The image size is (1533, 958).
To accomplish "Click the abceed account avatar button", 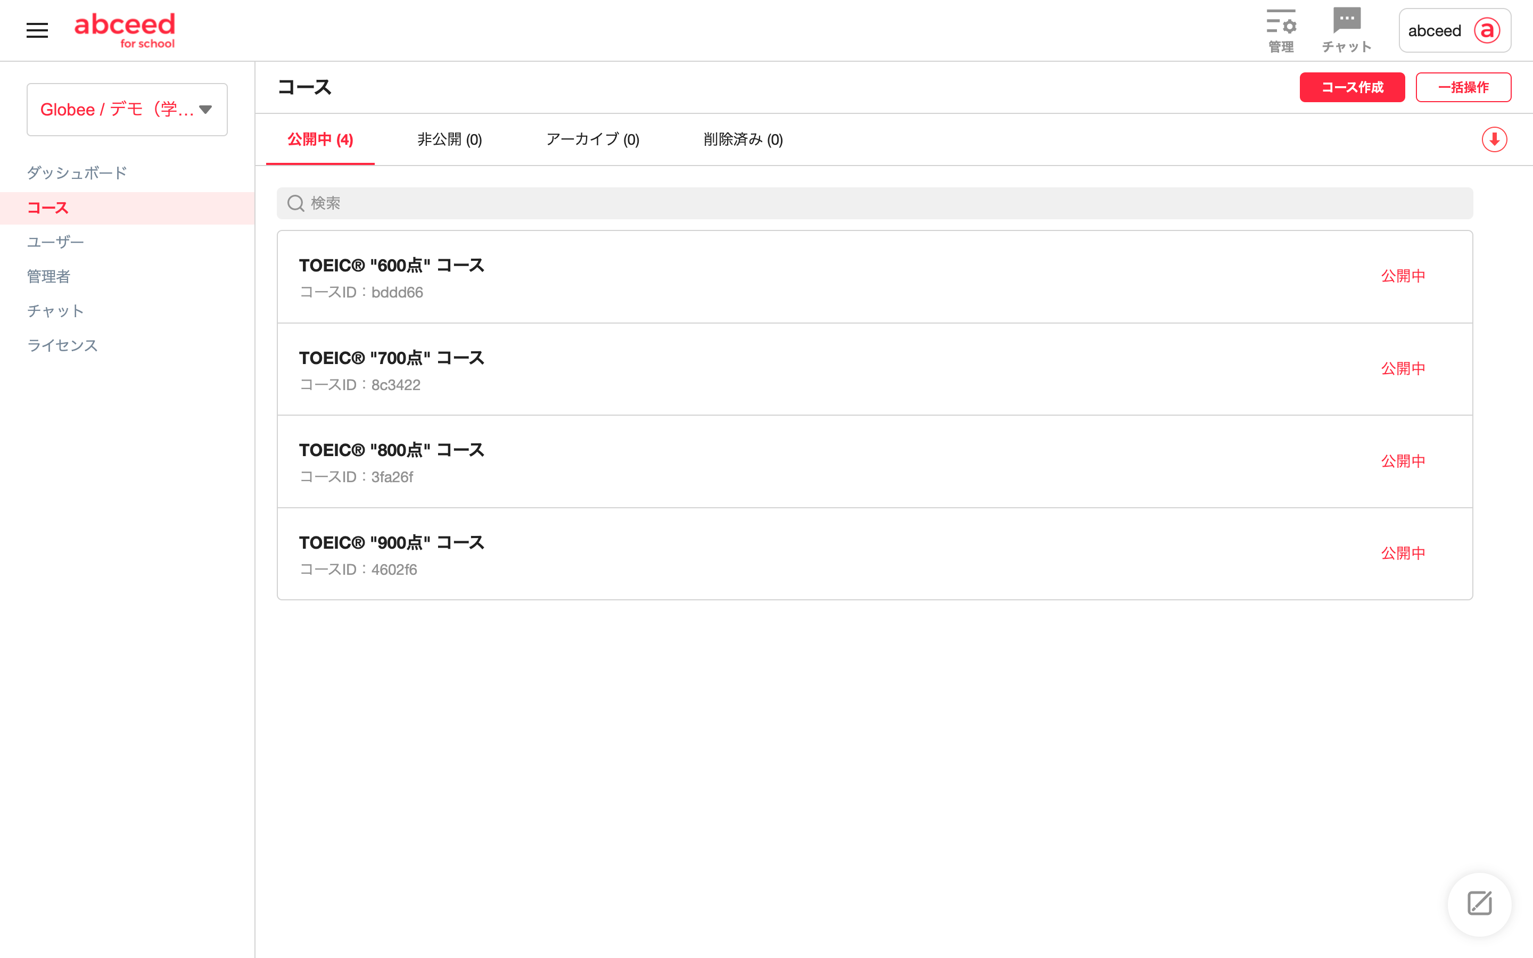I will (1454, 30).
